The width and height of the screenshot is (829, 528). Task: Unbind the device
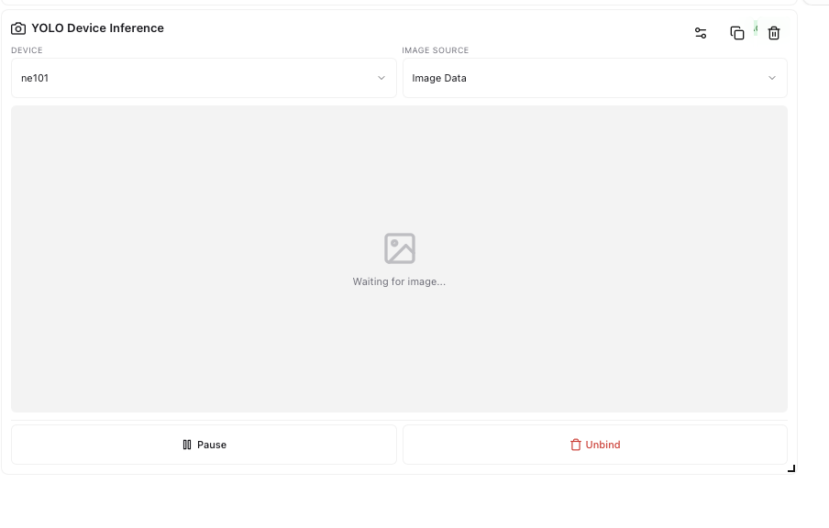[595, 445]
